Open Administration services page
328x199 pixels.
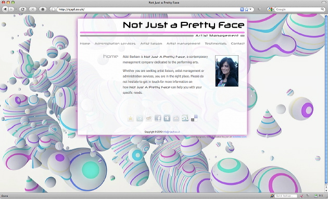115,44
